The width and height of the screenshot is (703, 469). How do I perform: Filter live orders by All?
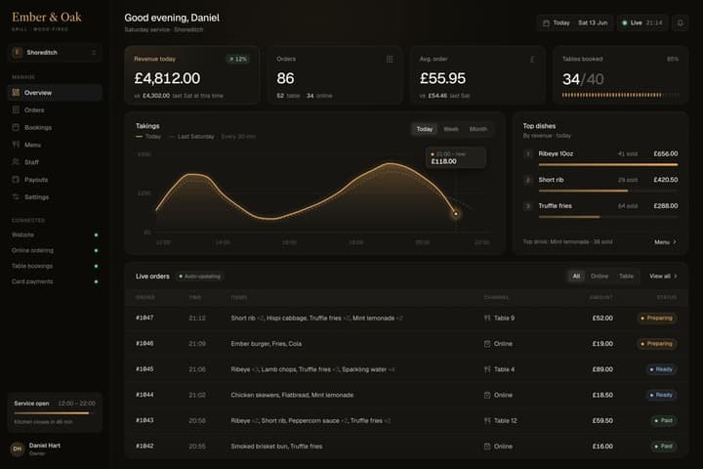point(576,276)
